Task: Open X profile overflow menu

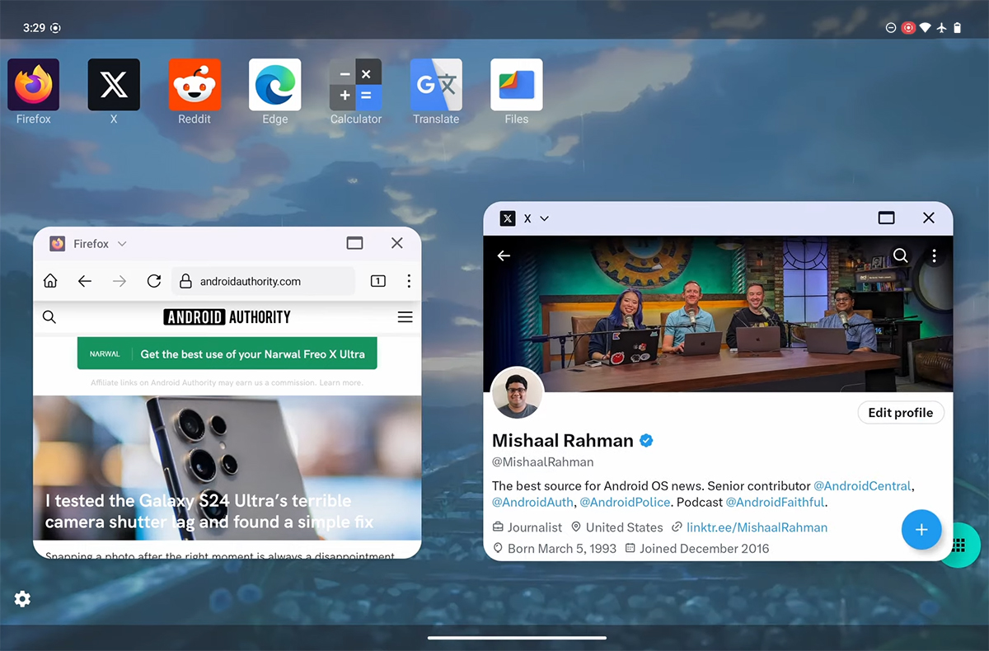Action: (x=934, y=256)
